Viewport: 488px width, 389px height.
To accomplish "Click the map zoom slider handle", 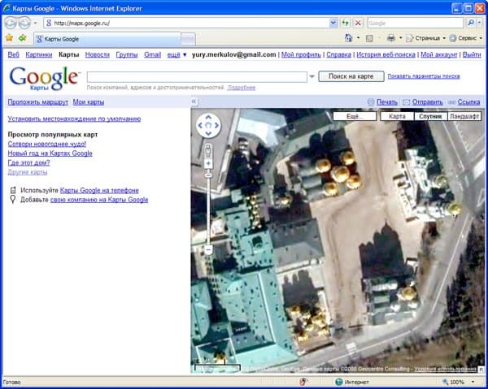I will pos(208,175).
